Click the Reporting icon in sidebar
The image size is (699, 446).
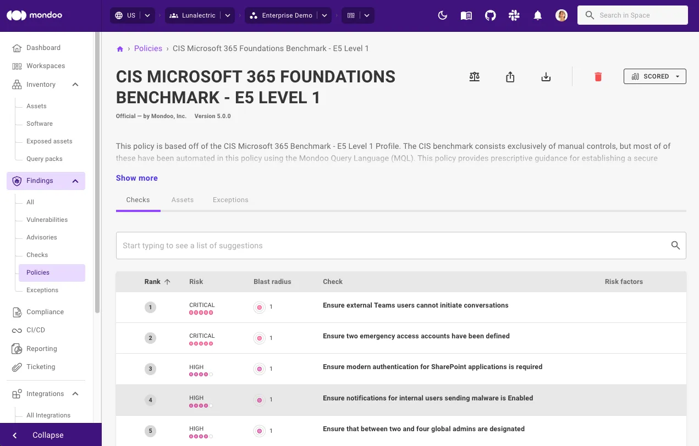(x=17, y=349)
